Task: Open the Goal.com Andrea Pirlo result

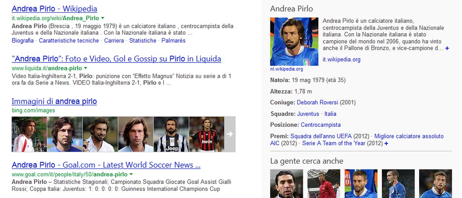Action: point(106,165)
